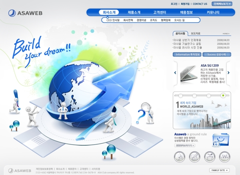The height and width of the screenshot is (175, 240).
Task: Click 경영원칙보러가기 button
Action: [185, 145]
